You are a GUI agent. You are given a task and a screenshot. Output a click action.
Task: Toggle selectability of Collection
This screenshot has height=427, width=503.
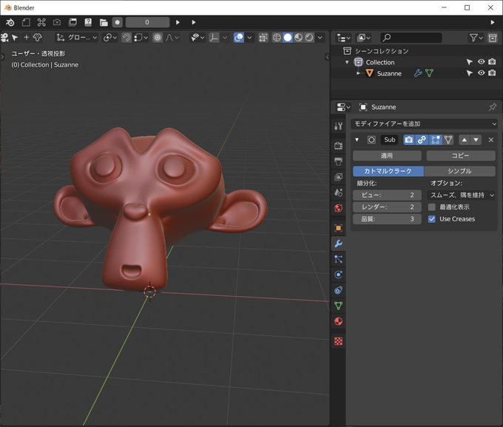[469, 62]
